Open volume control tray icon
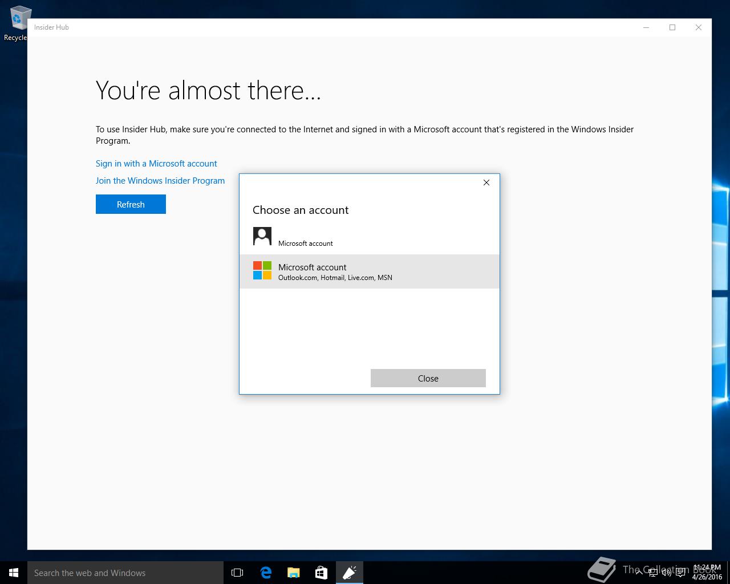The image size is (730, 584). coord(667,573)
